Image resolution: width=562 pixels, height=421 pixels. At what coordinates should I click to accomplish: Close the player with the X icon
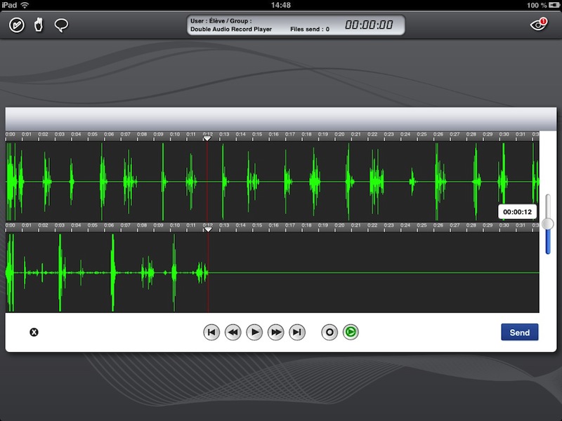34,332
